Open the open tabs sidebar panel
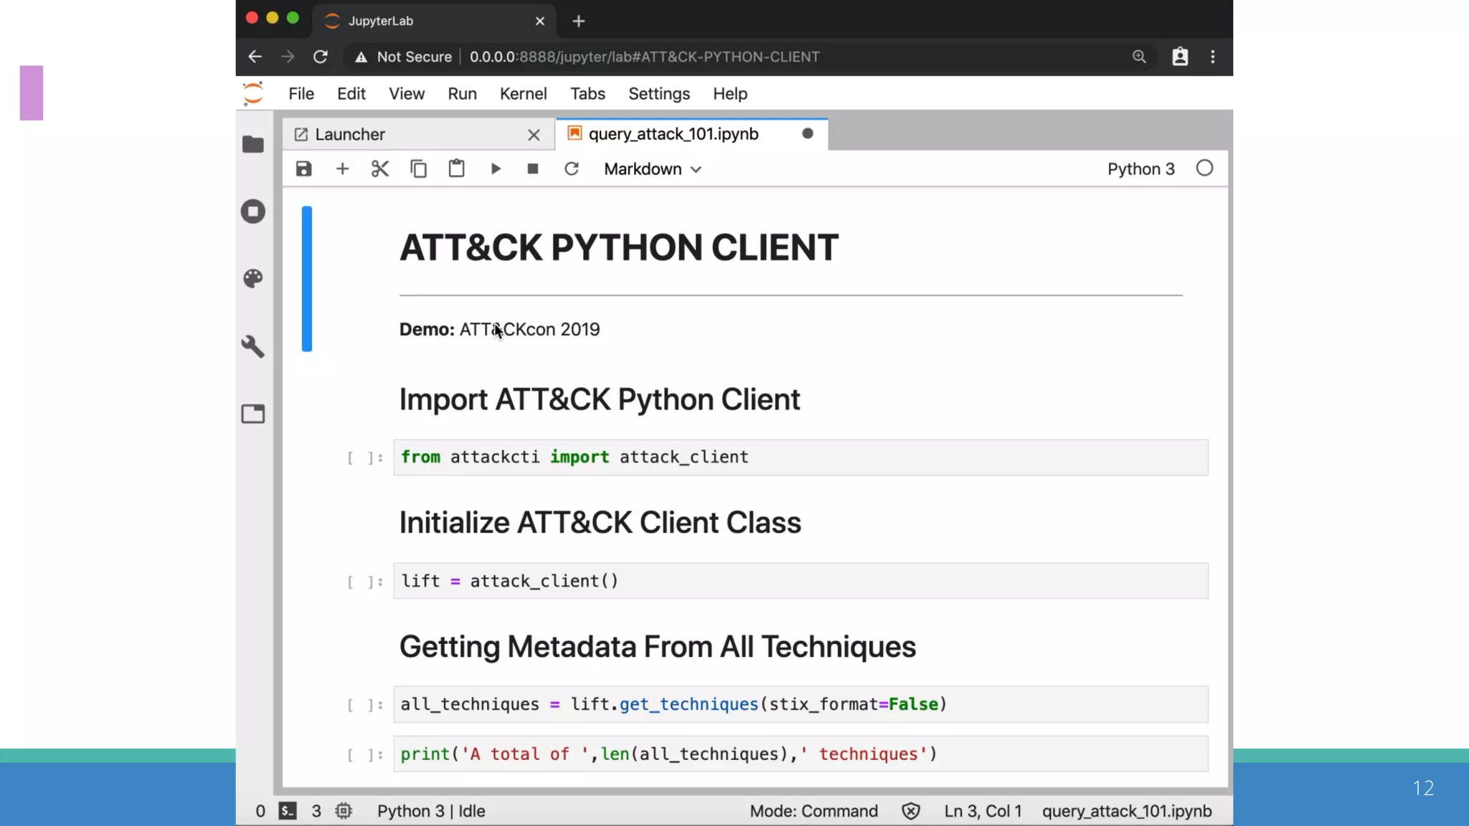This screenshot has height=826, width=1469. tap(252, 414)
